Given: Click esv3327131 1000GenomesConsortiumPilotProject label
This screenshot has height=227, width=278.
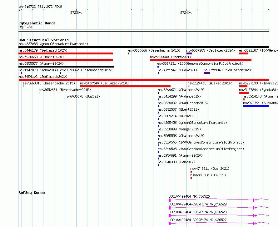Looking at the screenshot, I should coord(200,63).
